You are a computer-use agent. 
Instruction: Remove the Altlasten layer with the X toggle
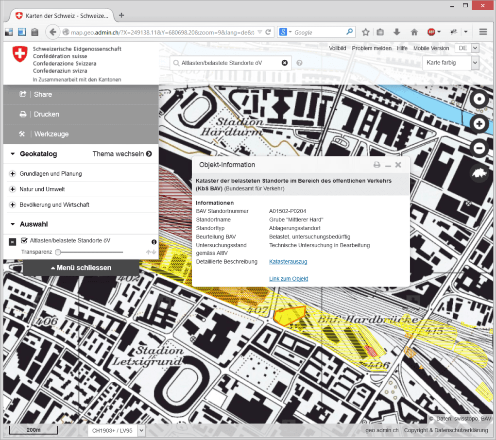(12, 241)
